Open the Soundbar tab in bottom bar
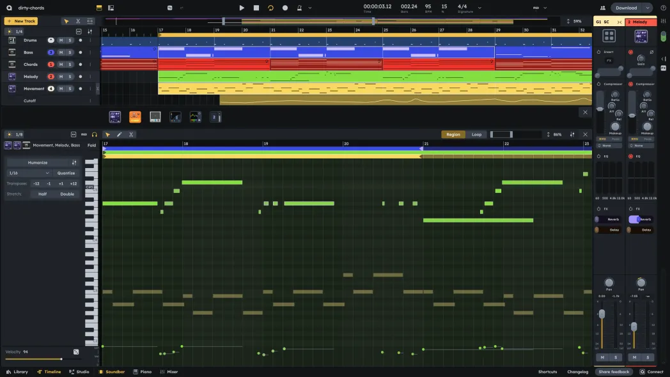 (111, 372)
